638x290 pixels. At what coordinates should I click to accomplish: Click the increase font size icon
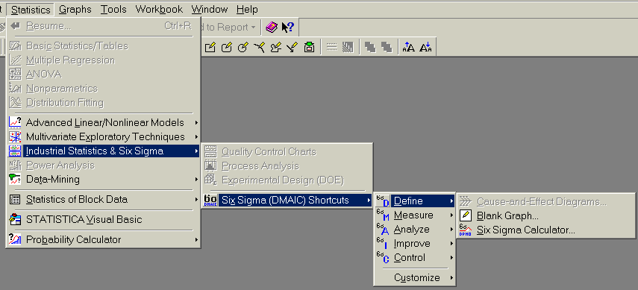408,48
